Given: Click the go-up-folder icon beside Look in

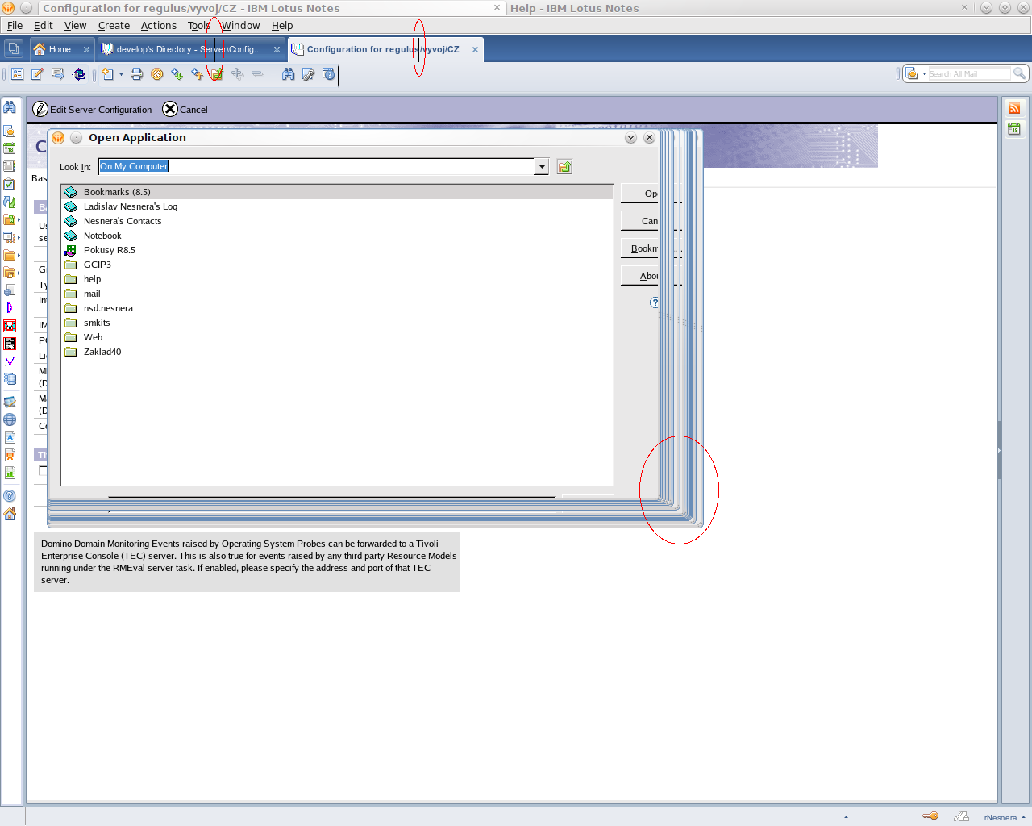Looking at the screenshot, I should point(564,167).
